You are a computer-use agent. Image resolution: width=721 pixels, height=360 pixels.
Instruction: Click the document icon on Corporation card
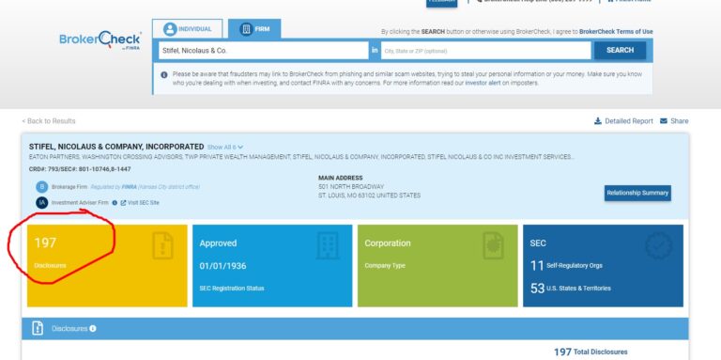(494, 246)
